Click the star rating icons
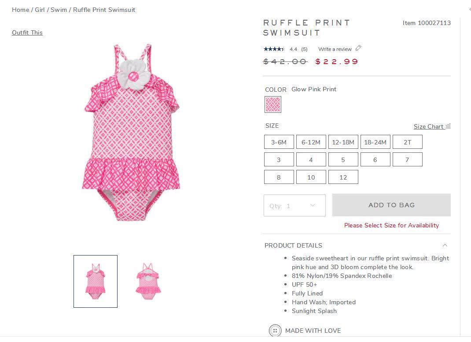This screenshot has height=342, width=471. [274, 49]
